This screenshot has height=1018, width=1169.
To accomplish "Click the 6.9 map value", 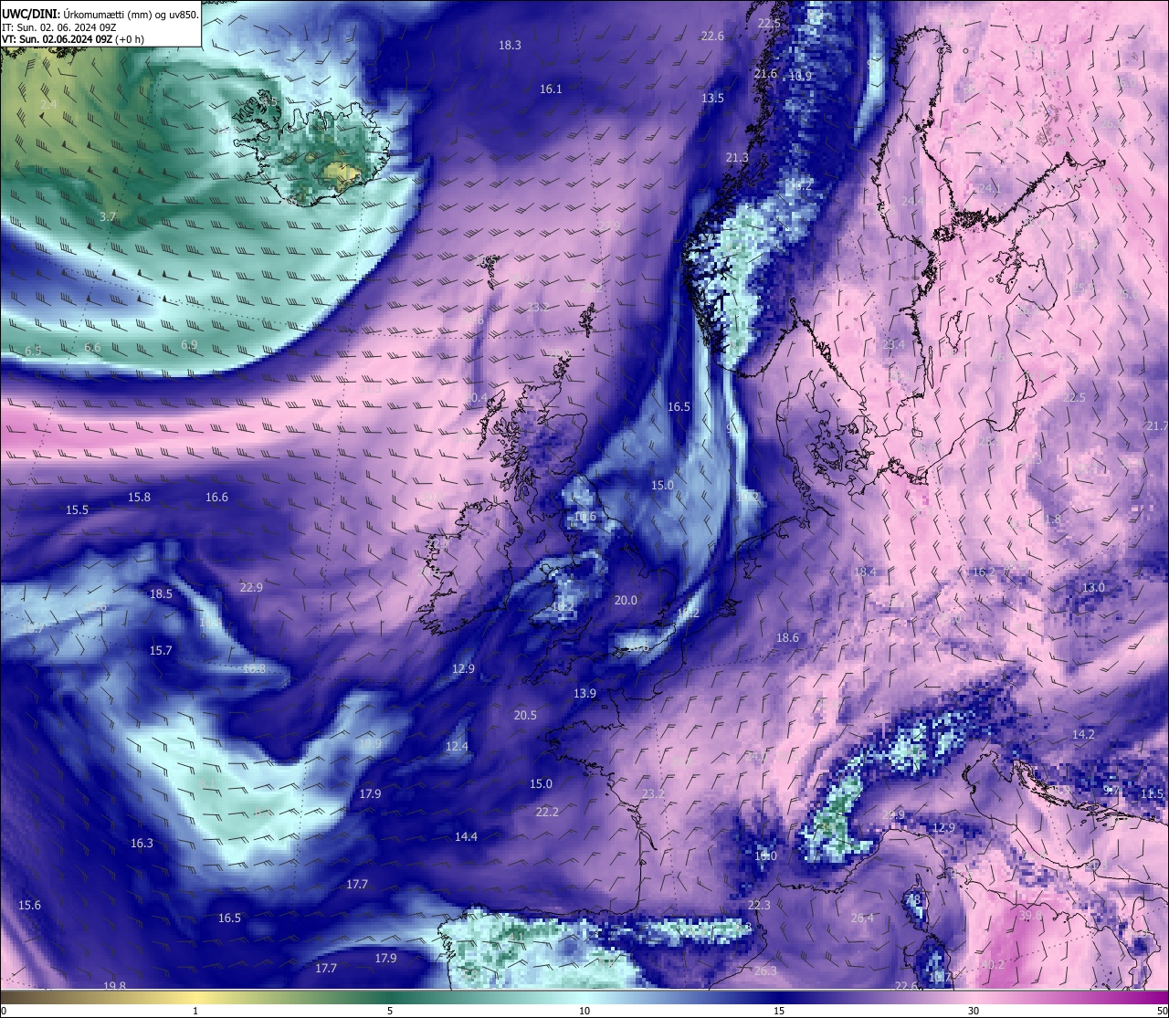I will (189, 344).
